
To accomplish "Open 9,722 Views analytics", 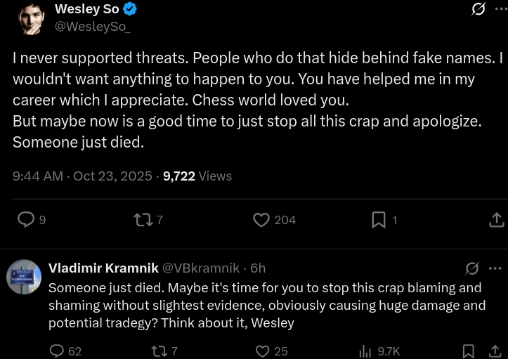I will [x=197, y=176].
